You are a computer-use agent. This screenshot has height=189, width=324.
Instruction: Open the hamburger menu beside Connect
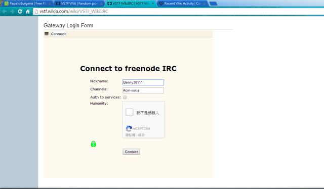coord(47,34)
